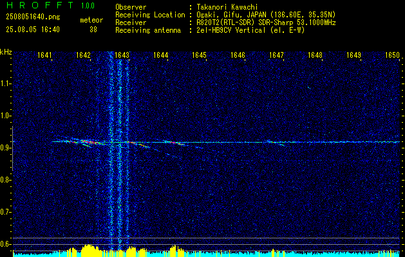This screenshot has width=405, height=257.
Task: Click time marker 1642
Action: 83,55
